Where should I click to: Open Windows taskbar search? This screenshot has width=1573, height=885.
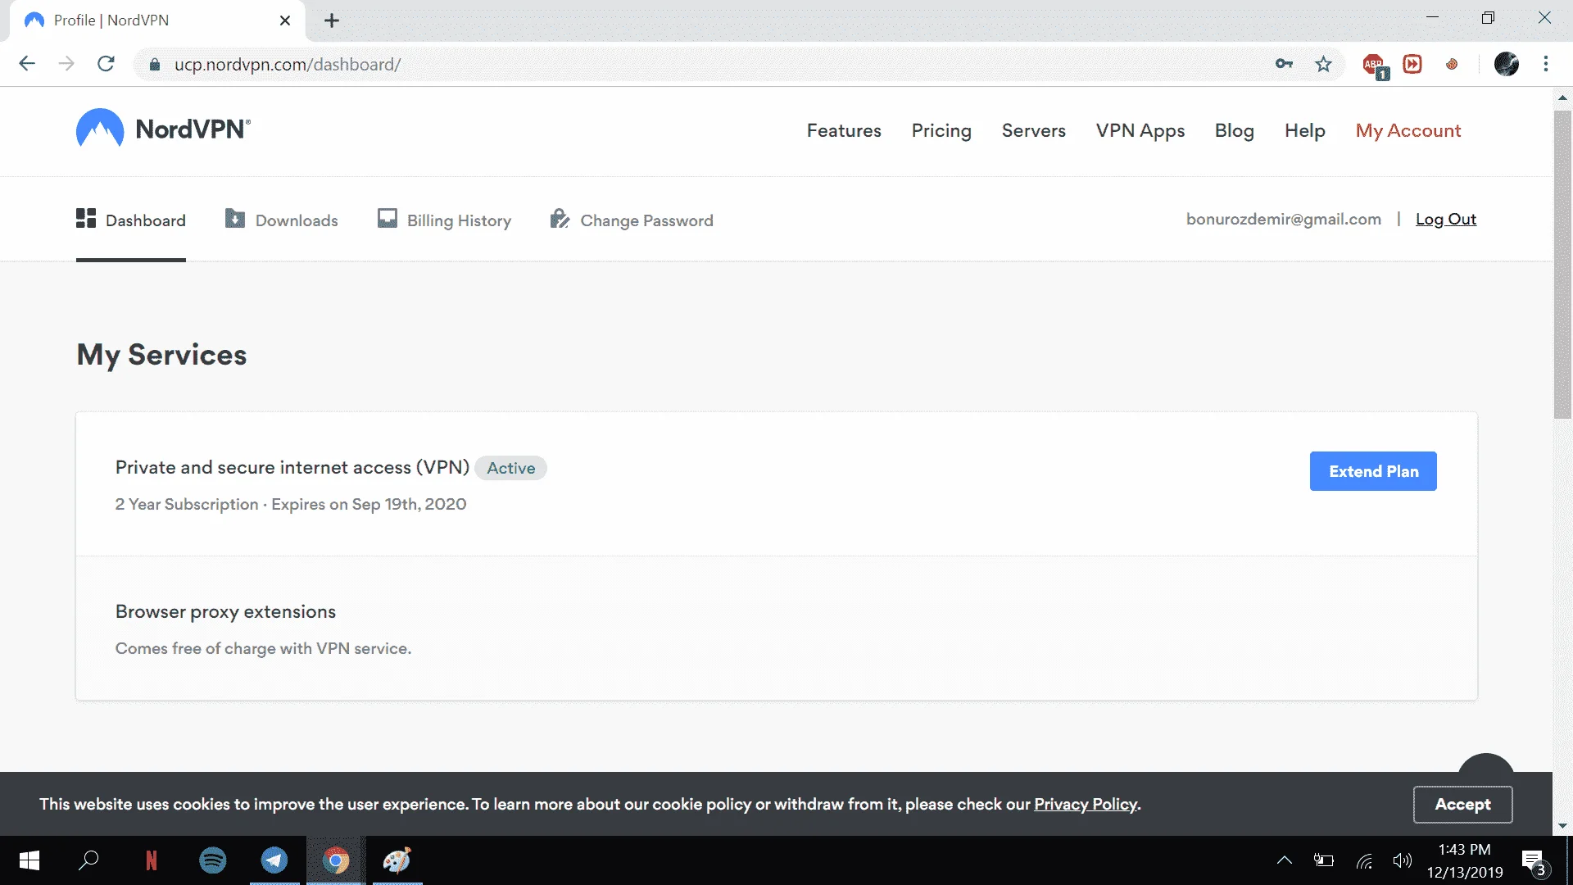coord(88,860)
